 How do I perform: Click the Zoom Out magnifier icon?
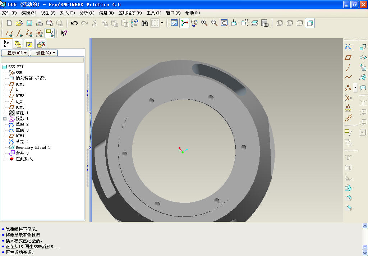[214, 23]
